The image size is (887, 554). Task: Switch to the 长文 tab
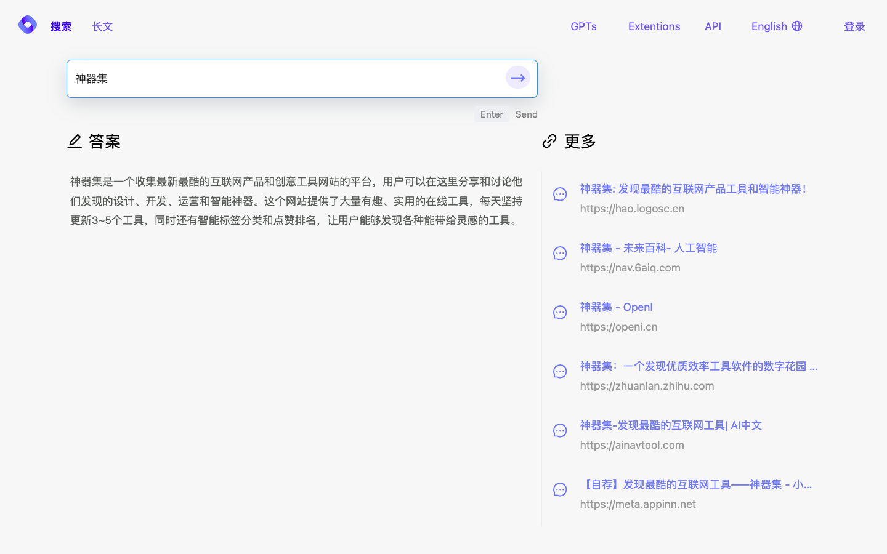pyautogui.click(x=102, y=26)
